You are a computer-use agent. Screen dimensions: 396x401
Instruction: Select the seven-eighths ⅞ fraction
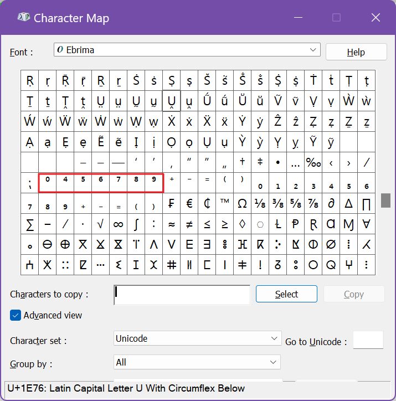313,203
